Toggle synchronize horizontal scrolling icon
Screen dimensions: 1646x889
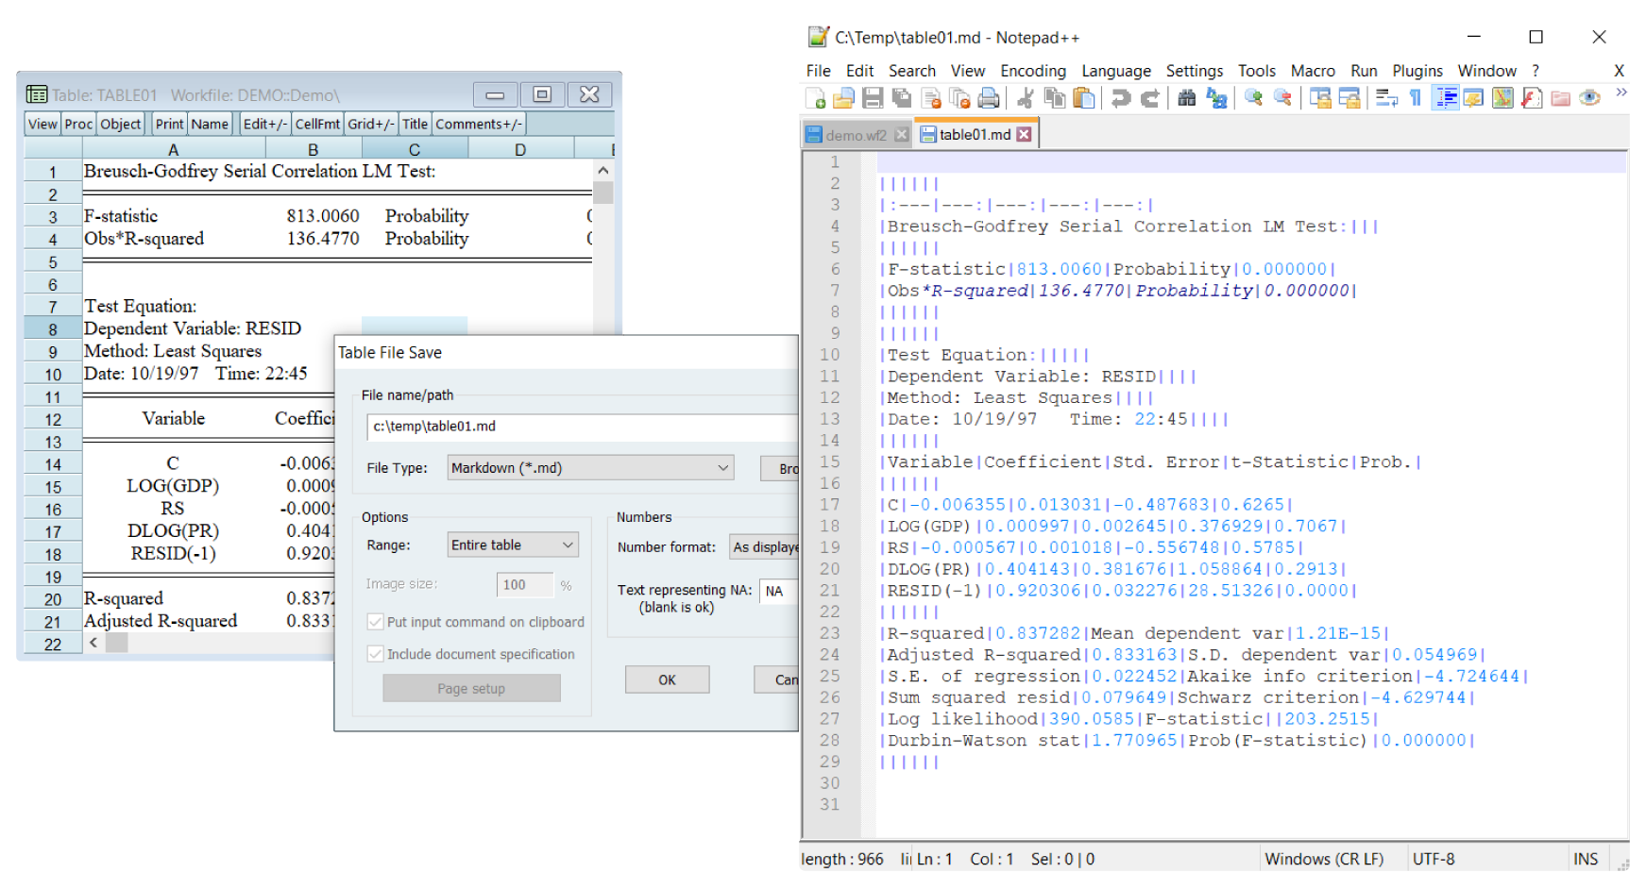1349,98
